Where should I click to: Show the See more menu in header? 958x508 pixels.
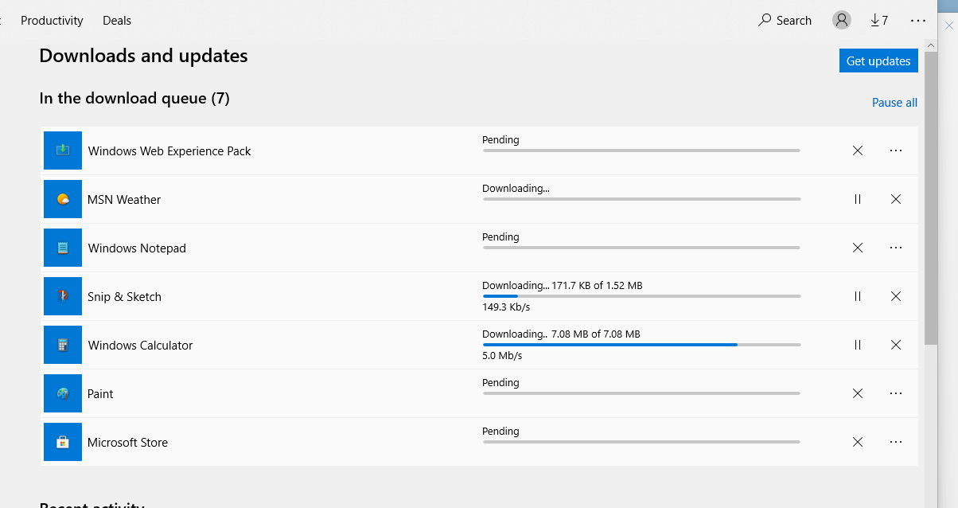click(x=918, y=21)
